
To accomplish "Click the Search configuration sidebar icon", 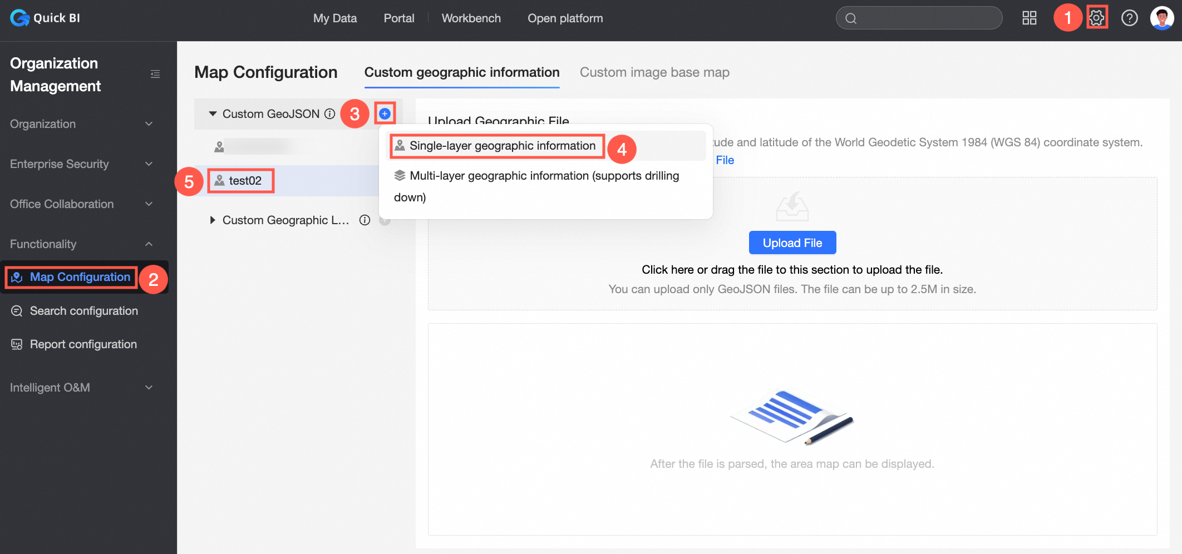I will tap(17, 311).
